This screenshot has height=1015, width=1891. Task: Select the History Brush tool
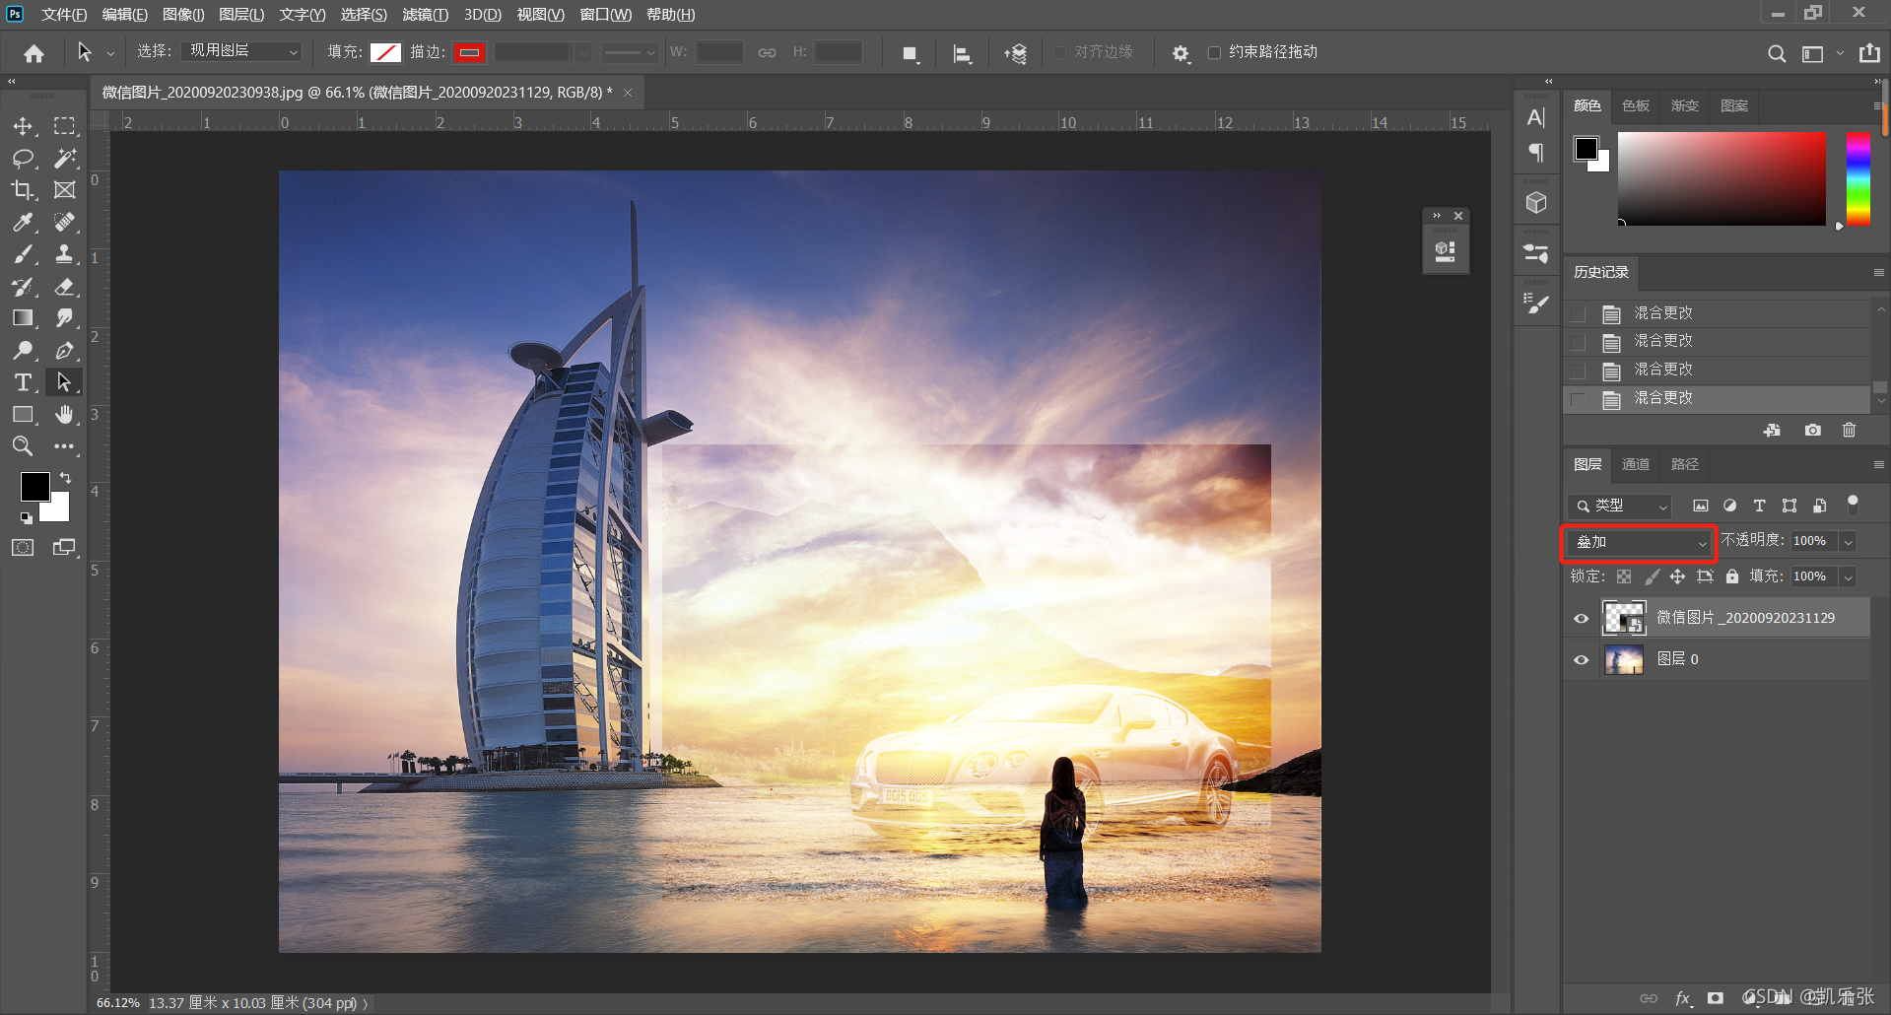pyautogui.click(x=23, y=287)
